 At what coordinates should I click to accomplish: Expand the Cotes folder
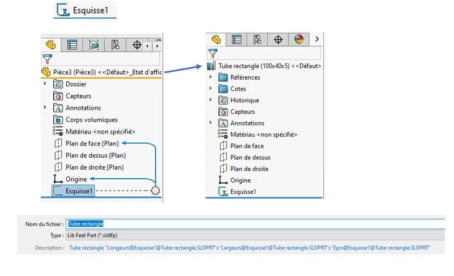211,88
